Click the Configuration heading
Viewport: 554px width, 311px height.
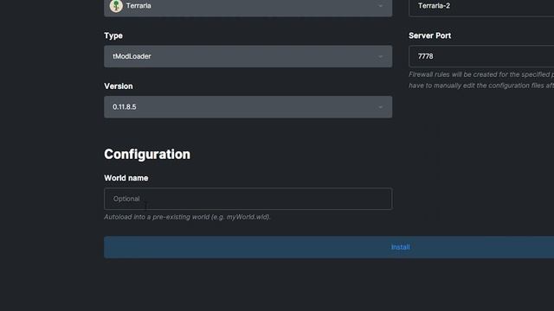click(147, 154)
